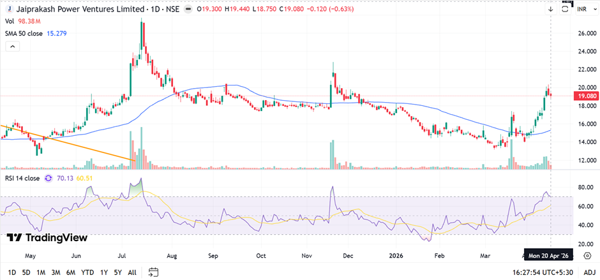Select the YTD time range
The image size is (600, 280).
tap(88, 272)
